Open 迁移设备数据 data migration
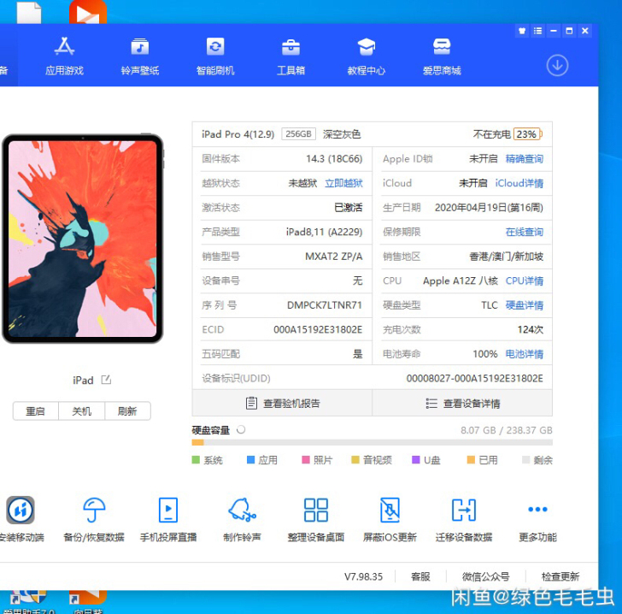The height and width of the screenshot is (614, 622). tap(464, 518)
